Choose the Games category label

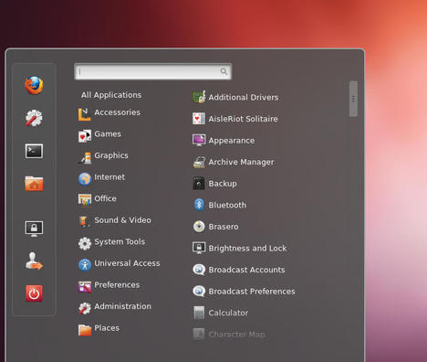(108, 134)
